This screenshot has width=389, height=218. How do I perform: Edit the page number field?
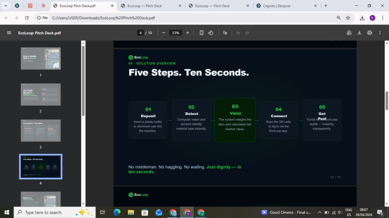(140, 33)
